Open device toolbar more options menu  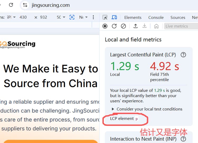point(93,17)
